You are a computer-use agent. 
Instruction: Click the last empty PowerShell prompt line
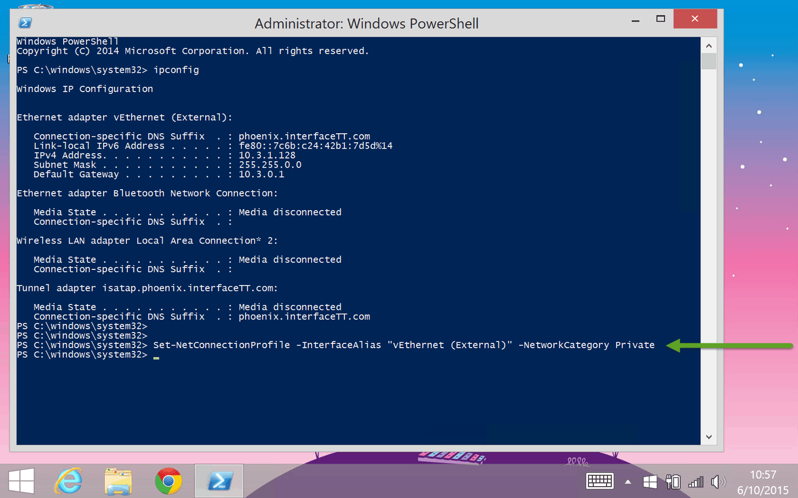pyautogui.click(x=82, y=355)
